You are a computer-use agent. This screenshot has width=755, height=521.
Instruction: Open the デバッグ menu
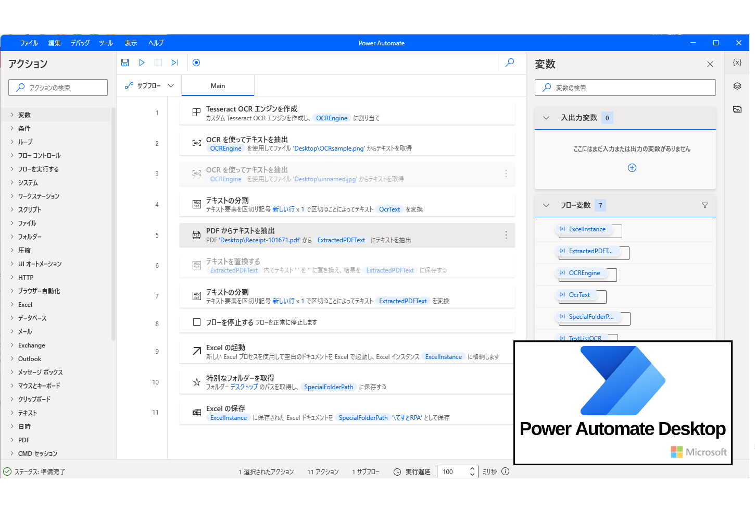tap(80, 43)
